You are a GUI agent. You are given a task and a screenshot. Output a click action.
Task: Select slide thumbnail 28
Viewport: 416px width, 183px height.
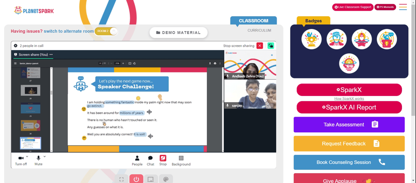[30, 90]
